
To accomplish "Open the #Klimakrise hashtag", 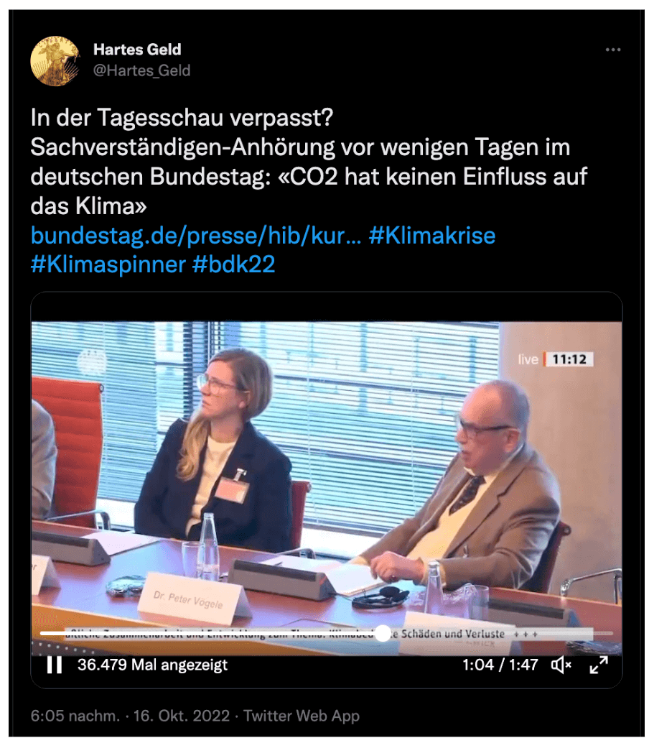I will point(432,236).
